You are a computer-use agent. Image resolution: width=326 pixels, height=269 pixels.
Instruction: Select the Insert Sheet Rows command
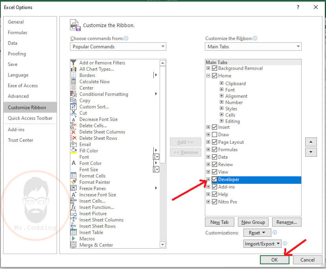[x=98, y=226]
